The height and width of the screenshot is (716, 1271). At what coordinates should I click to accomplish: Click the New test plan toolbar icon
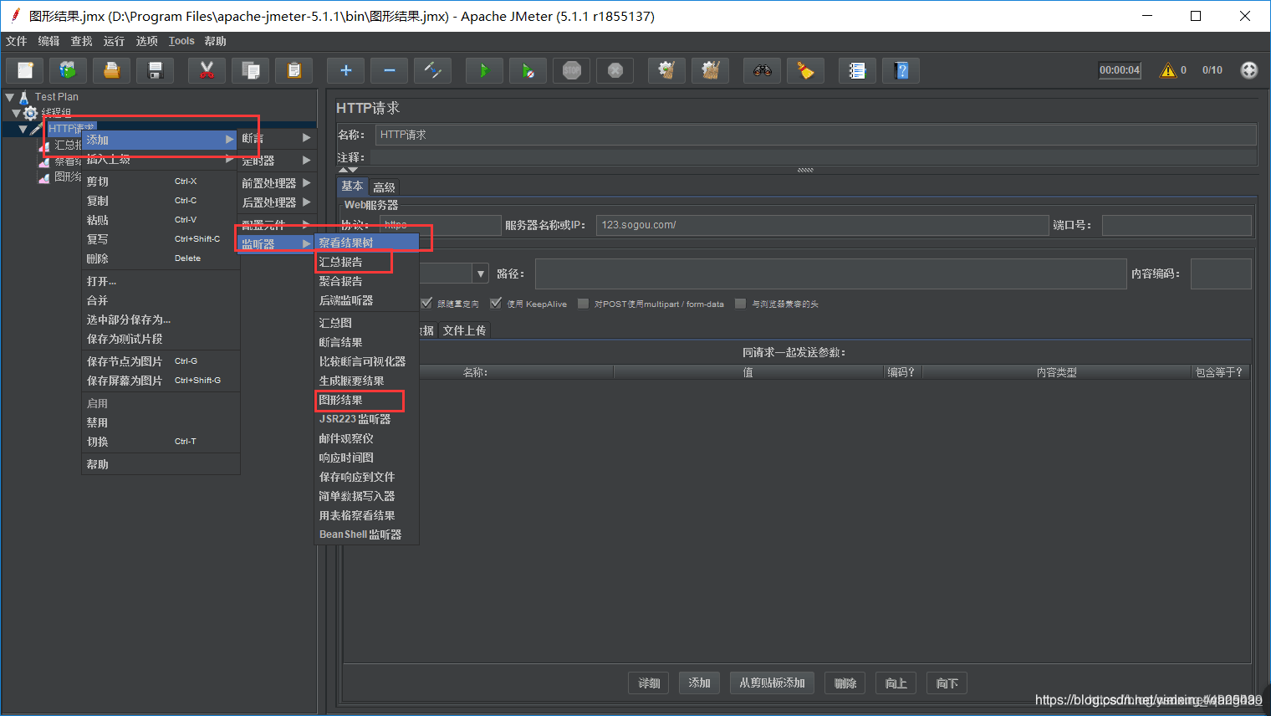(25, 71)
